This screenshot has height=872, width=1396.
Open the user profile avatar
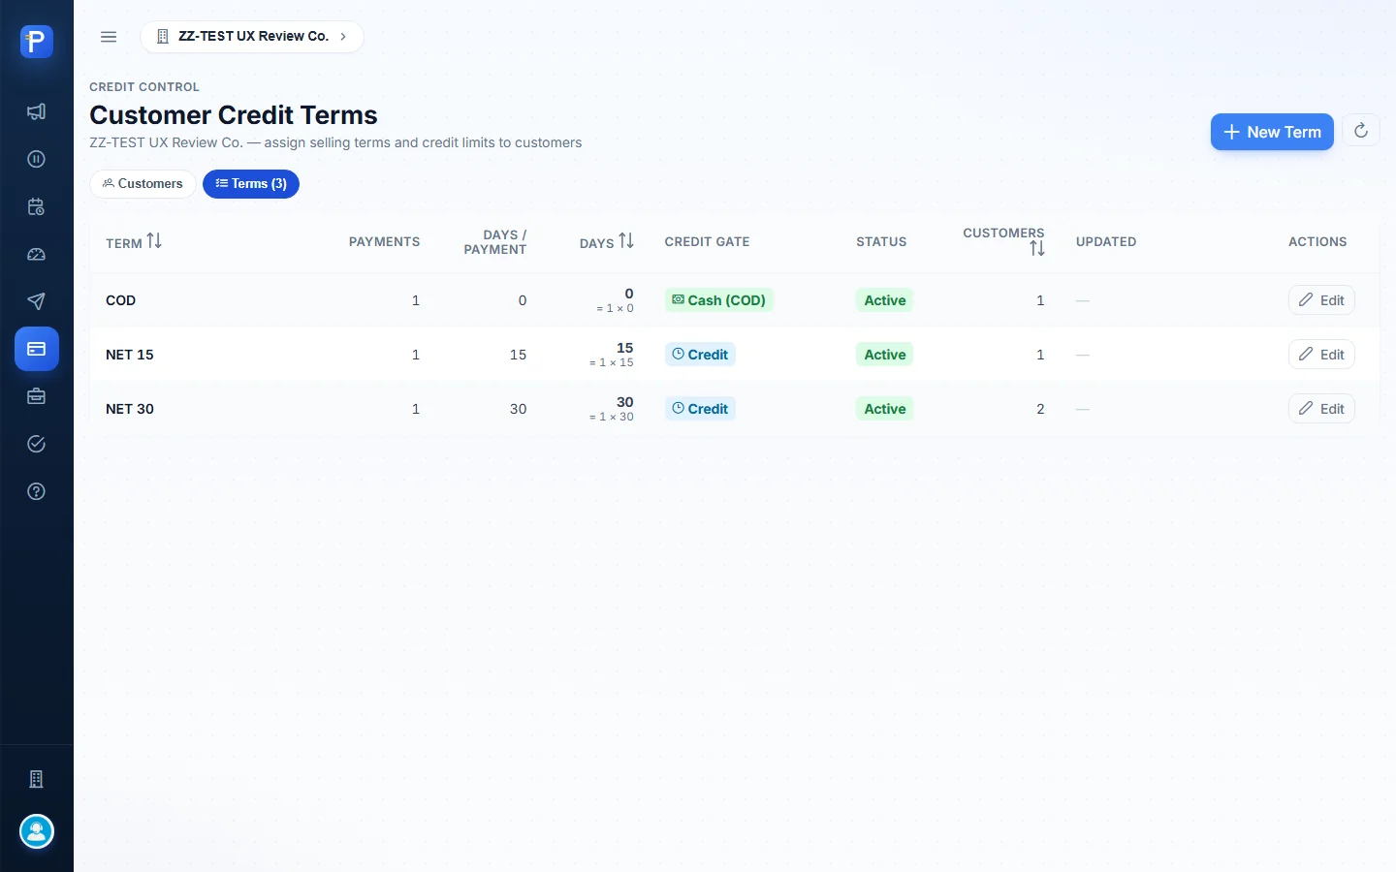coord(37,831)
